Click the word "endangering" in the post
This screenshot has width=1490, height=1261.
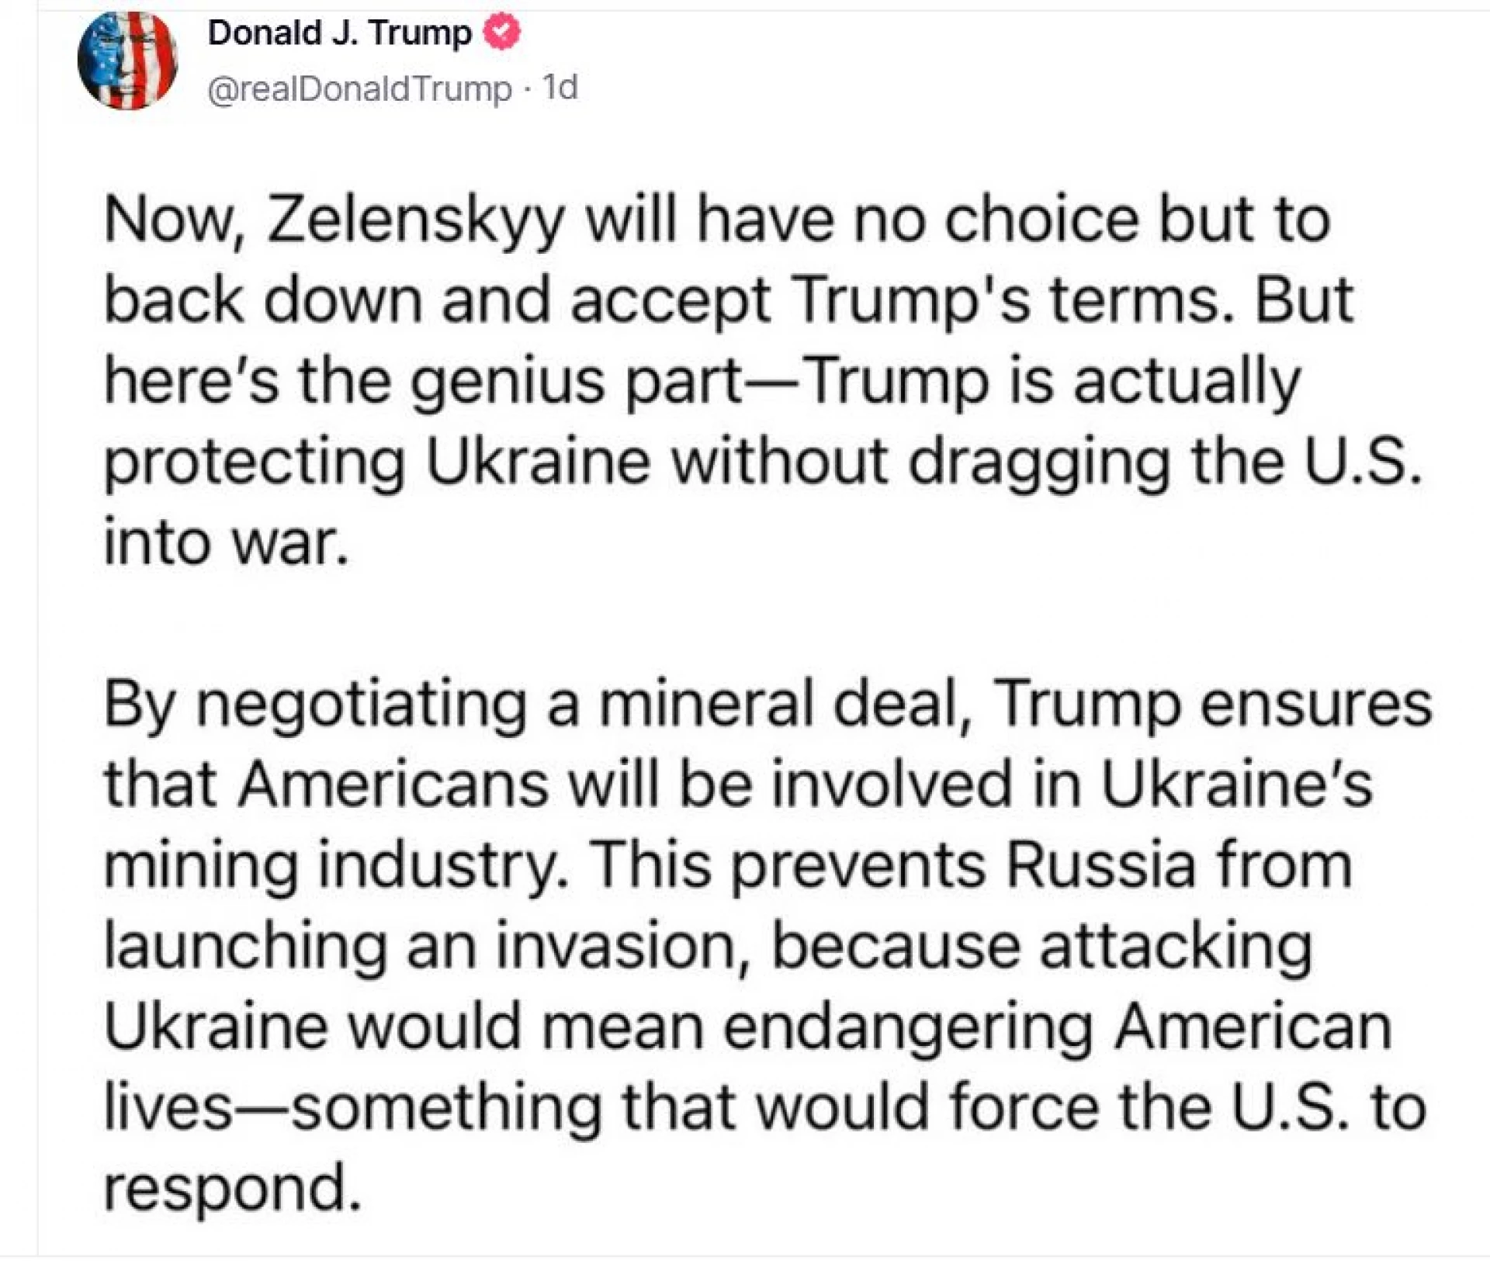909,1028
